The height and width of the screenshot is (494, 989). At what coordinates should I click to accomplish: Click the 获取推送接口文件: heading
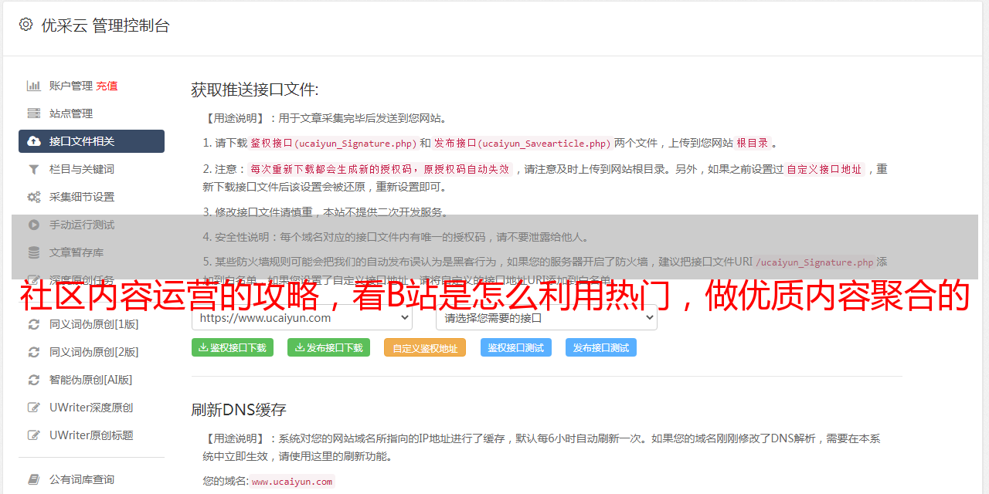(x=255, y=90)
